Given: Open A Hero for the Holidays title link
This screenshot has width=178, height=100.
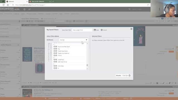Looking at the screenshot, I should click(x=42, y=90).
